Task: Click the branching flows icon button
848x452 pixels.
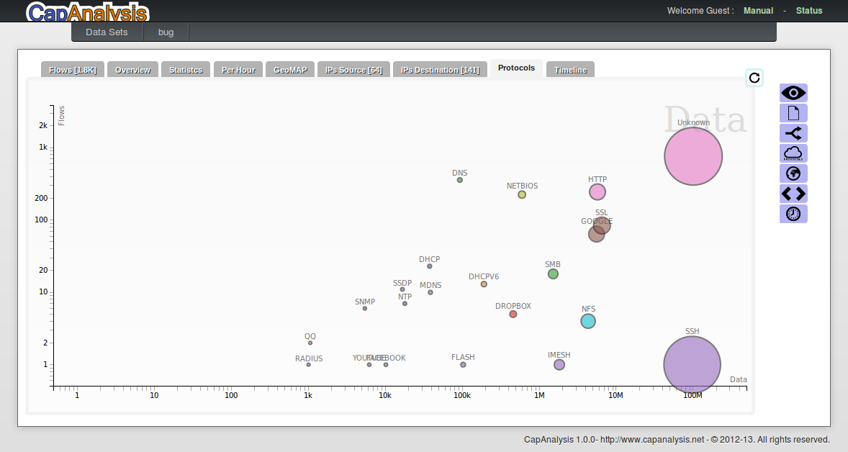Action: point(793,133)
